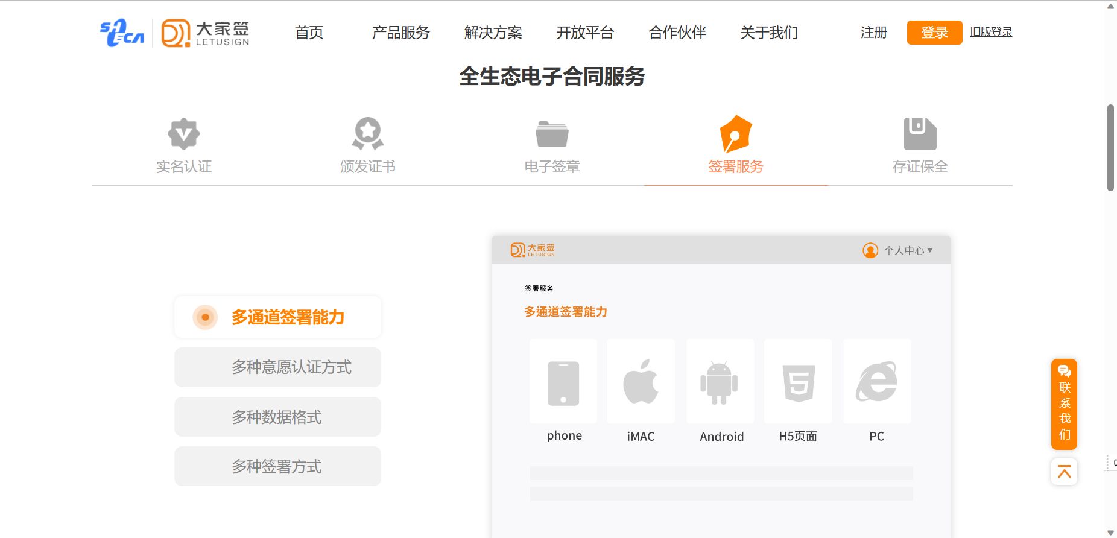The height and width of the screenshot is (538, 1117).
Task: Click the Internet Explorer PC icon
Action: coord(877,381)
